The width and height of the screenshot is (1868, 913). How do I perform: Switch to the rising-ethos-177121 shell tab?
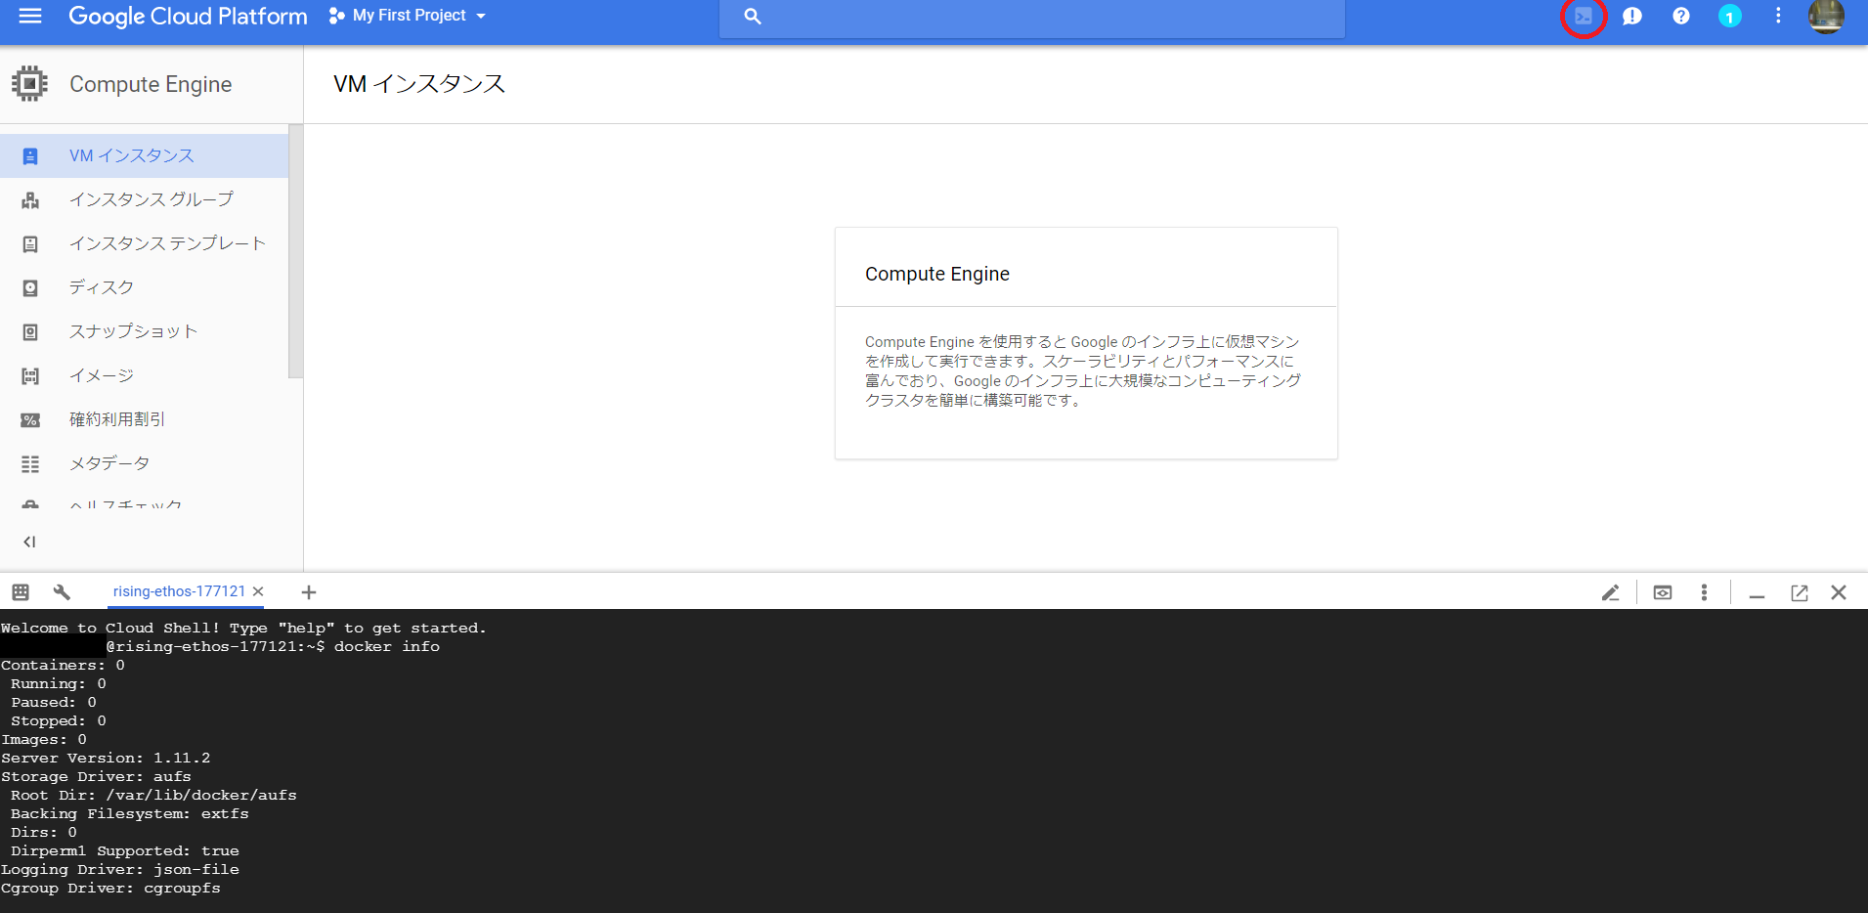pyautogui.click(x=179, y=591)
